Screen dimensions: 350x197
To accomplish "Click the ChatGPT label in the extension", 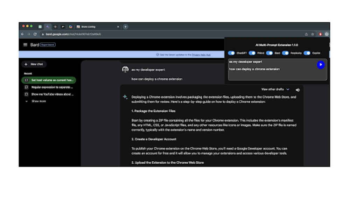I will point(241,53).
